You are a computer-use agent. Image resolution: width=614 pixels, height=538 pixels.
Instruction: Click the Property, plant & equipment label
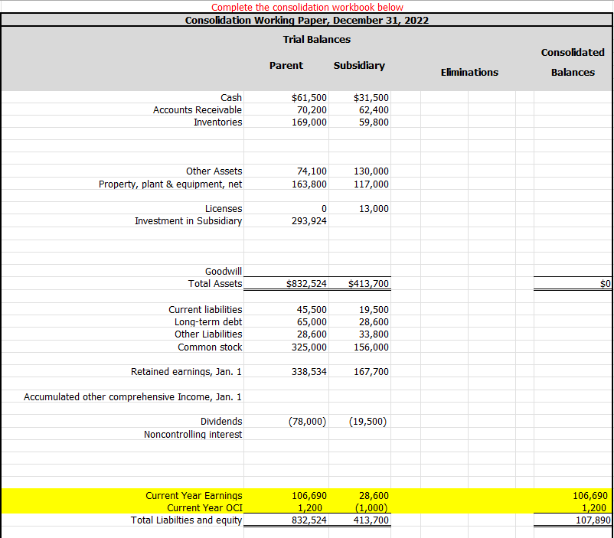point(170,184)
